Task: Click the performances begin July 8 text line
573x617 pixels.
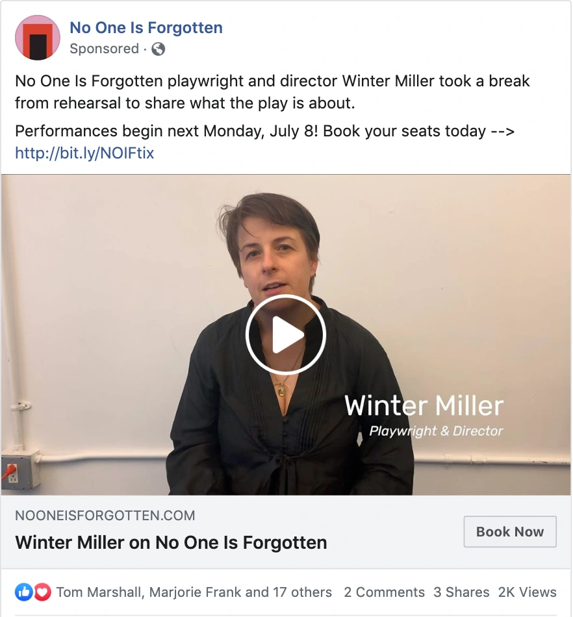Action: coord(265,131)
